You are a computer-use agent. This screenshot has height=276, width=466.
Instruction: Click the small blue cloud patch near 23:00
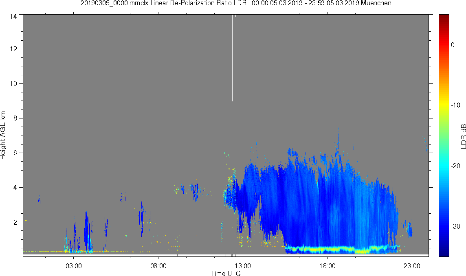409,230
